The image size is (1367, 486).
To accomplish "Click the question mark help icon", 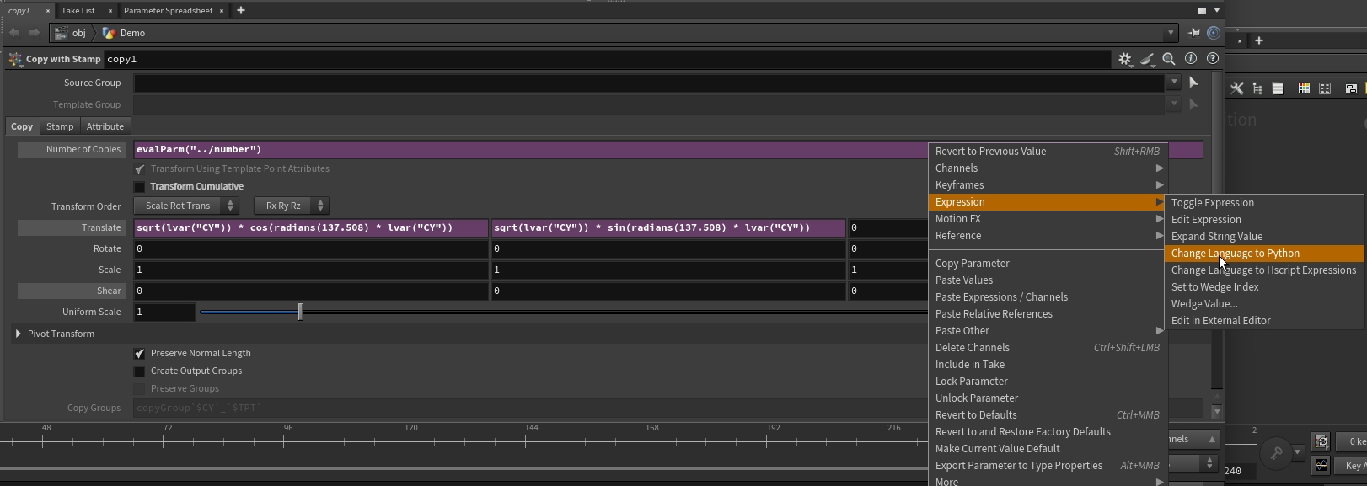I will point(1213,59).
